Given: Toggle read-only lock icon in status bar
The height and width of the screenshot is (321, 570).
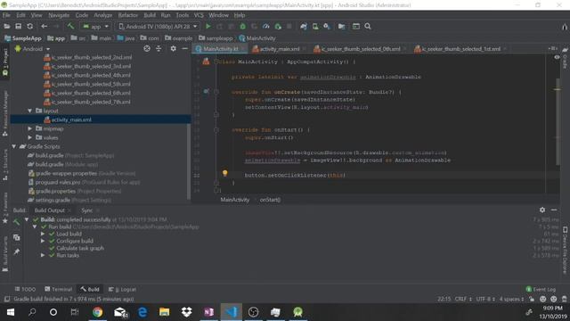Looking at the screenshot, I should (532, 299).
